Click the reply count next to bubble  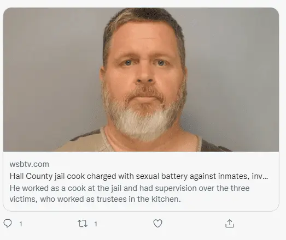21,224
